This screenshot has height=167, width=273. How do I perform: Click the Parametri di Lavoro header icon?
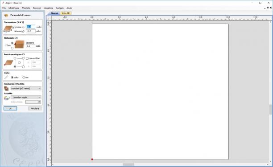point(6,16)
